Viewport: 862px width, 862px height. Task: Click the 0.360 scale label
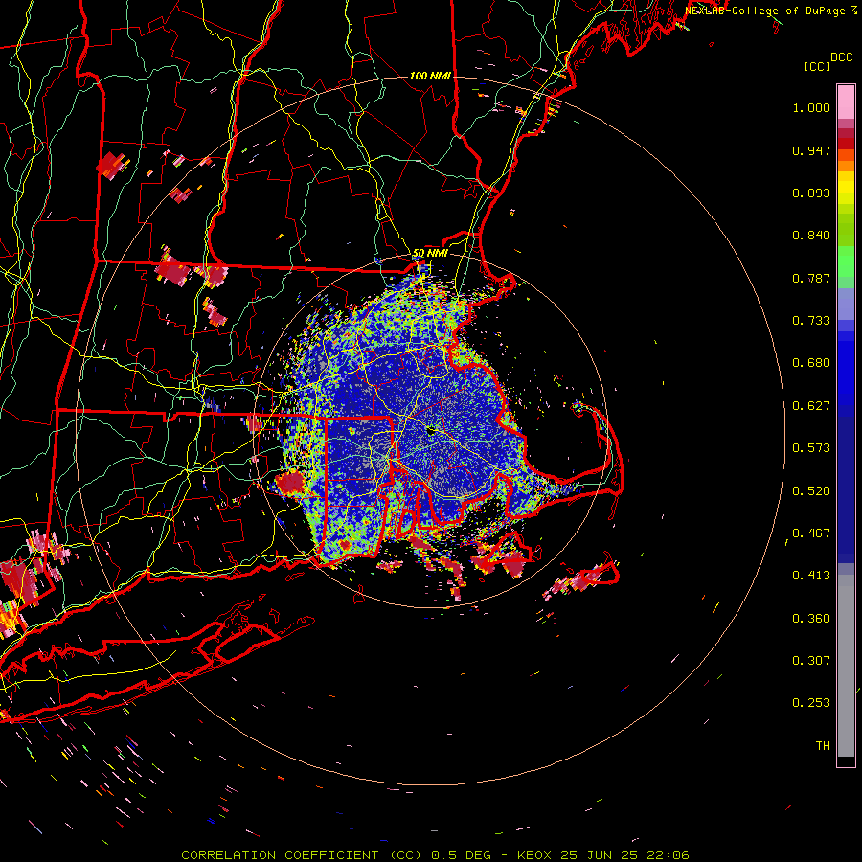pyautogui.click(x=811, y=619)
